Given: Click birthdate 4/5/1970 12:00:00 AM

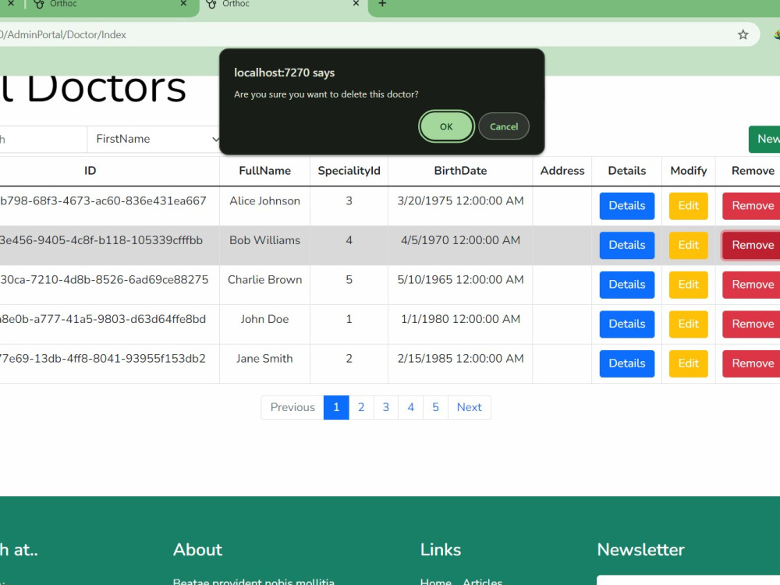Looking at the screenshot, I should (x=460, y=240).
